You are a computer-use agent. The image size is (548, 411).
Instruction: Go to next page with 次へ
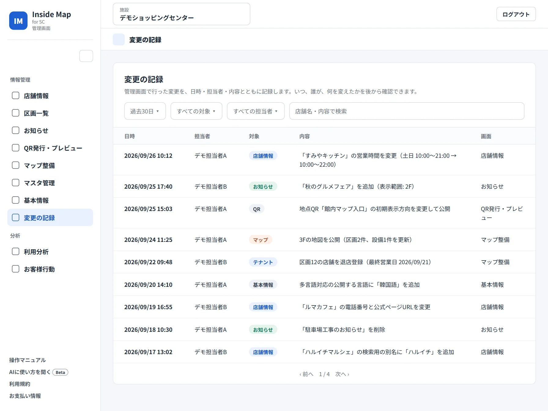pos(342,374)
